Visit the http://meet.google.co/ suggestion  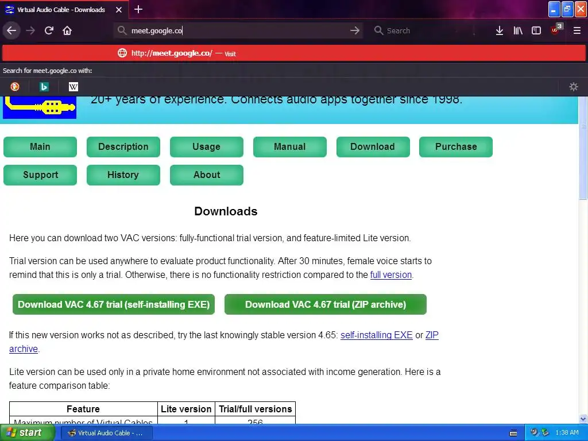tap(294, 53)
